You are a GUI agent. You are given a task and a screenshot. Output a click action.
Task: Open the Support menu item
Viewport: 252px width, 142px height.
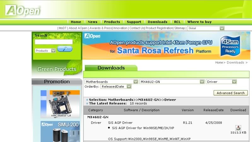click(x=134, y=22)
